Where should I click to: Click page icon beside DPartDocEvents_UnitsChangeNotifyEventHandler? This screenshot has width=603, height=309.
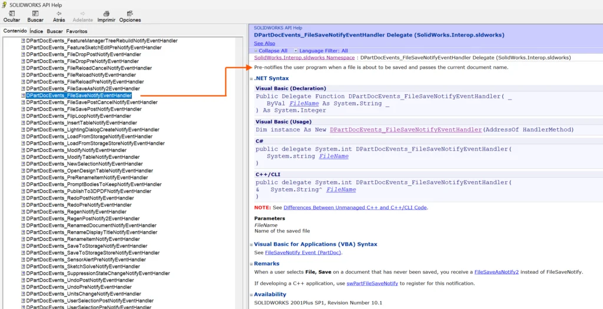(23, 294)
